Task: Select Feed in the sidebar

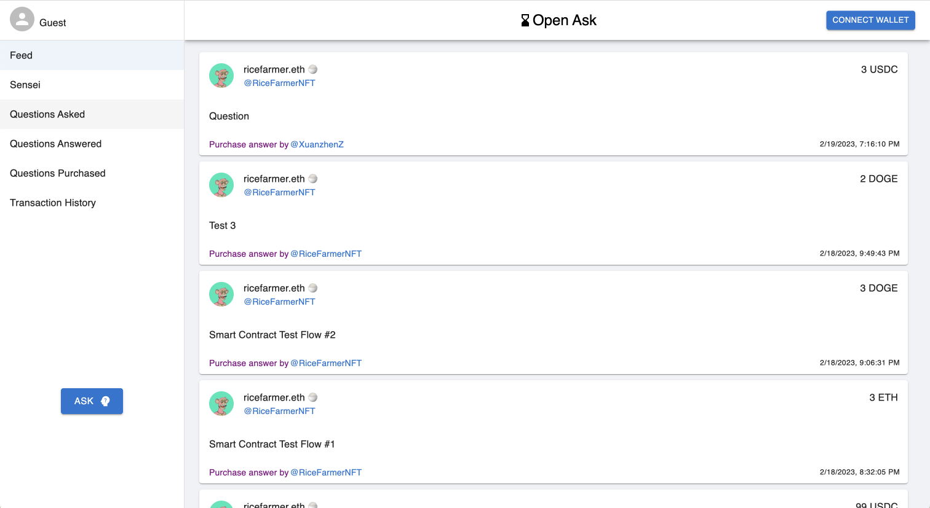Action: 21,55
